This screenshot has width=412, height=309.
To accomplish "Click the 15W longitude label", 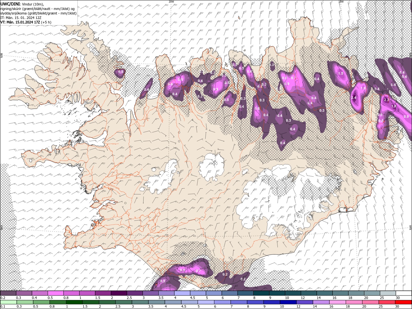I will 341,2.
